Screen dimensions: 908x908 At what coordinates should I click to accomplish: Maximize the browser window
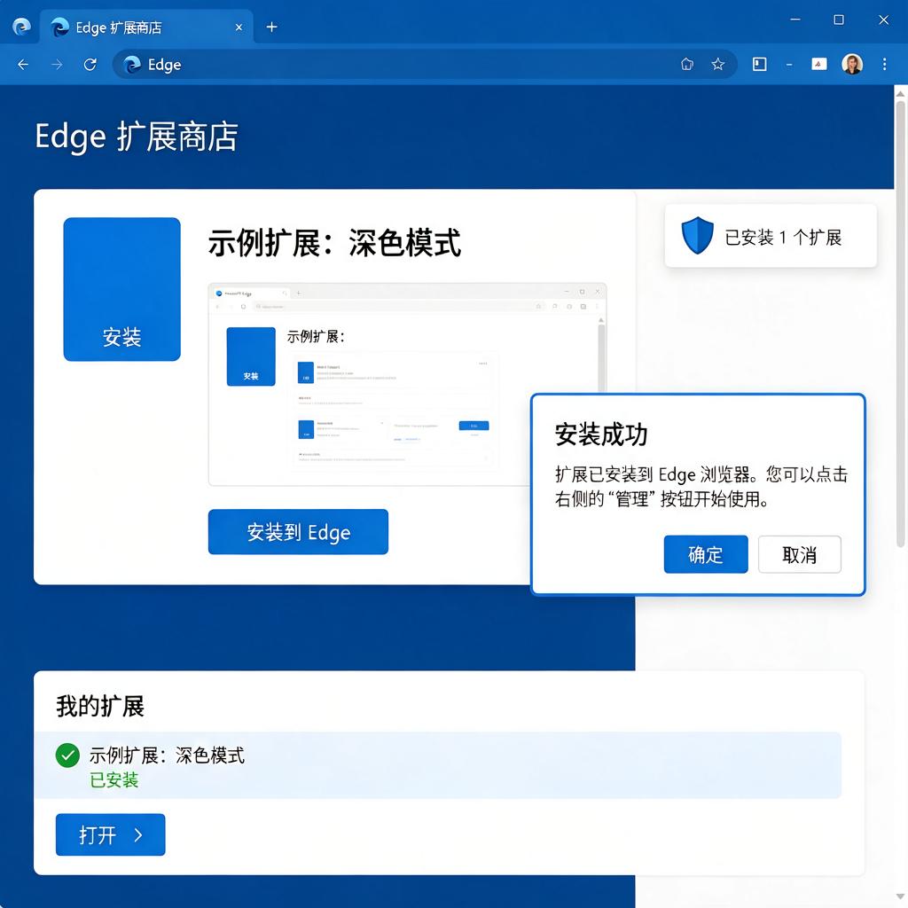[x=839, y=20]
